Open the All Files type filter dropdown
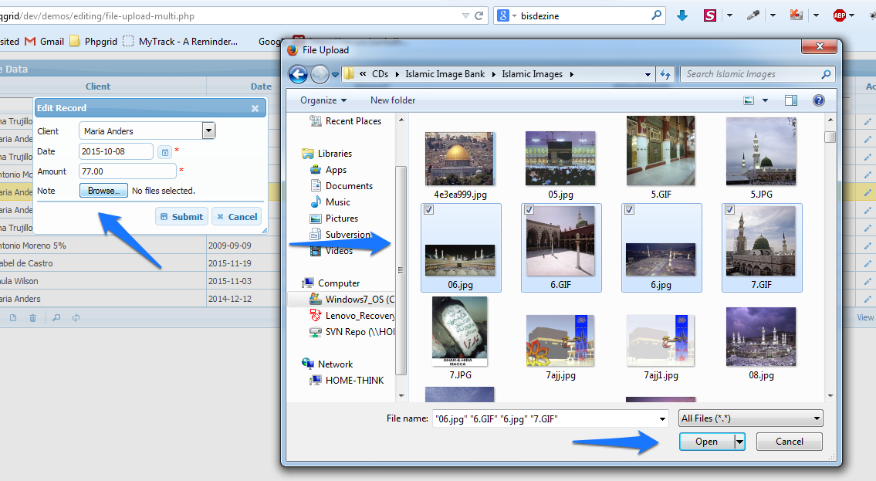The height and width of the screenshot is (481, 876). pyautogui.click(x=750, y=418)
